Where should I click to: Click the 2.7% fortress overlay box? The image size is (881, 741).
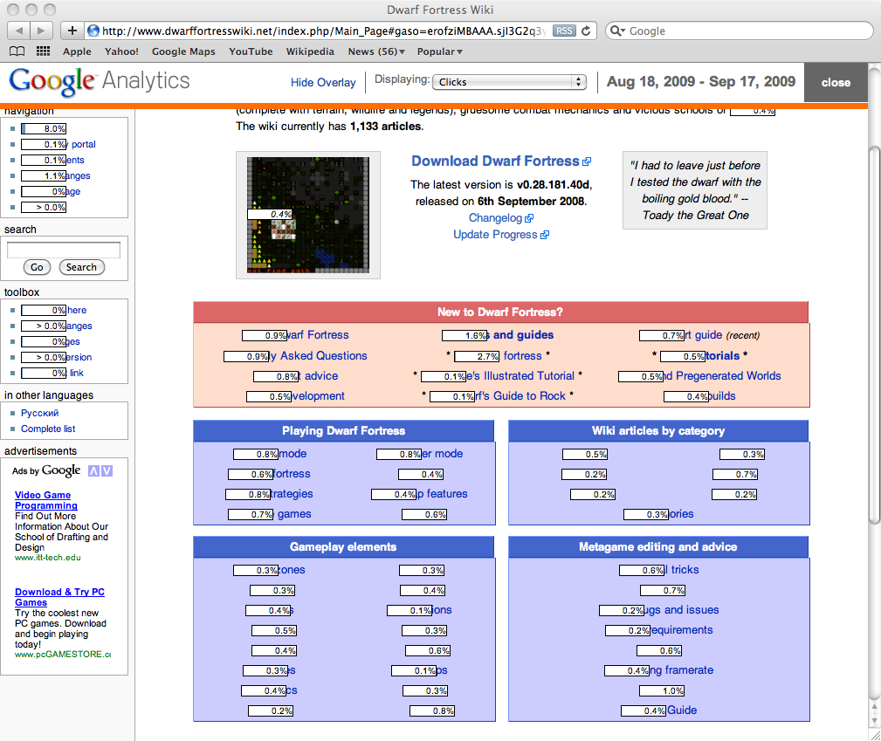click(477, 356)
